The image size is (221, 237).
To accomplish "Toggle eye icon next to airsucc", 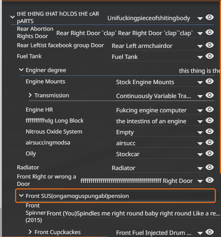I will point(210,143).
